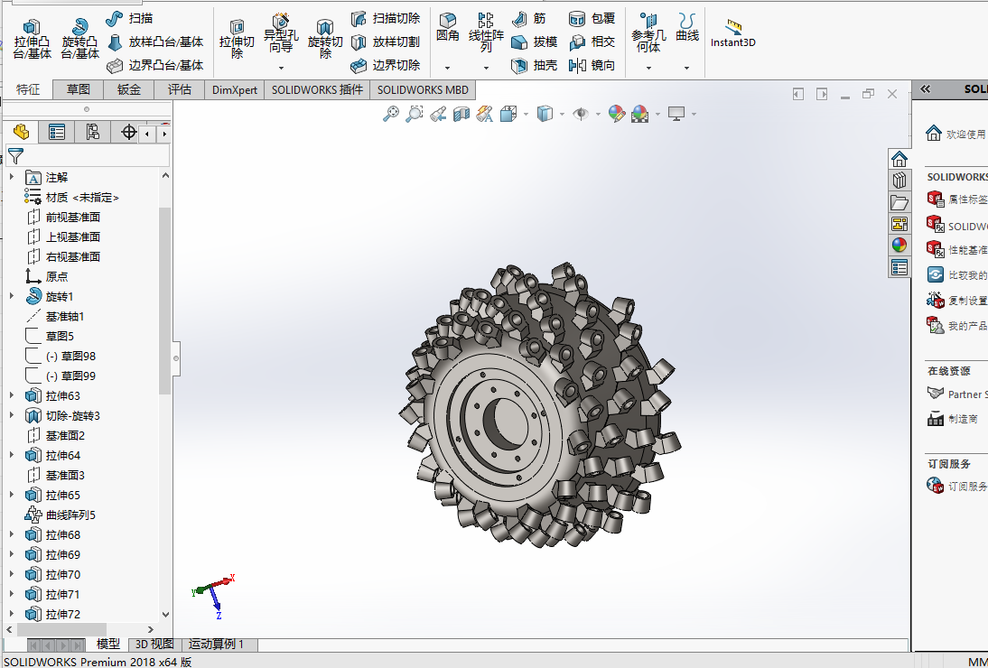Open the 曲线 curves tool

point(686,28)
